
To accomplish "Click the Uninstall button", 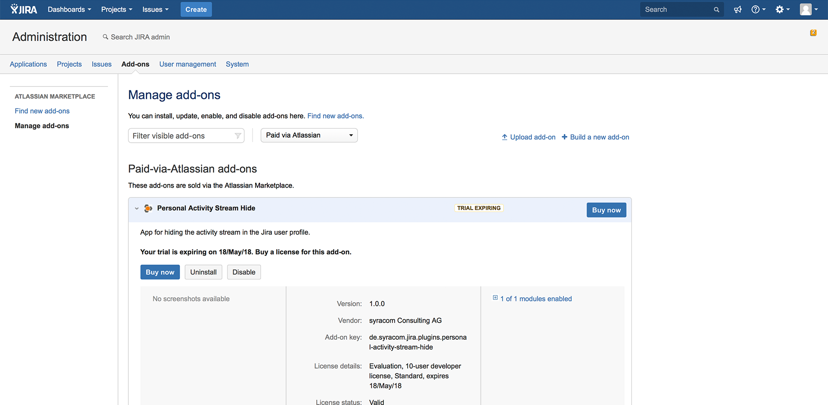I will click(x=203, y=272).
